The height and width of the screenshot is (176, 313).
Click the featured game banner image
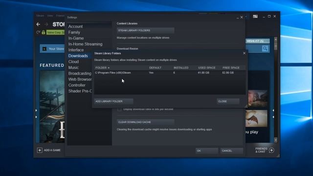(x=52, y=107)
